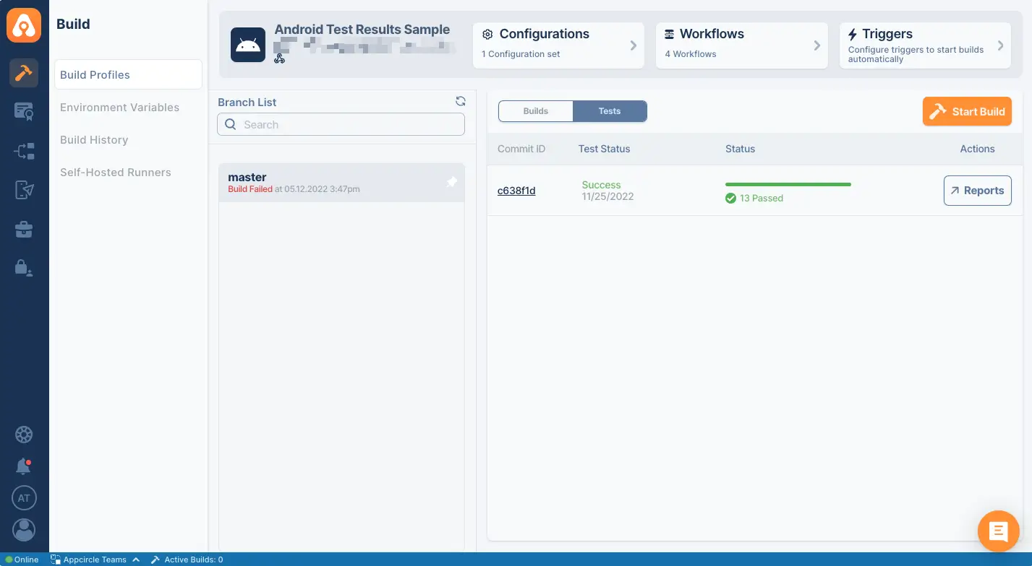Open the support lifebuoy icon
This screenshot has height=566, width=1032.
click(x=24, y=435)
